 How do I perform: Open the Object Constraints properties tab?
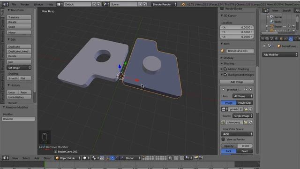(x=286, y=39)
